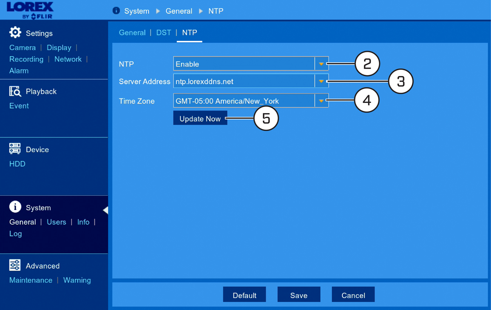Click the System info icon in sidebar
The height and width of the screenshot is (310, 491).
15,207
